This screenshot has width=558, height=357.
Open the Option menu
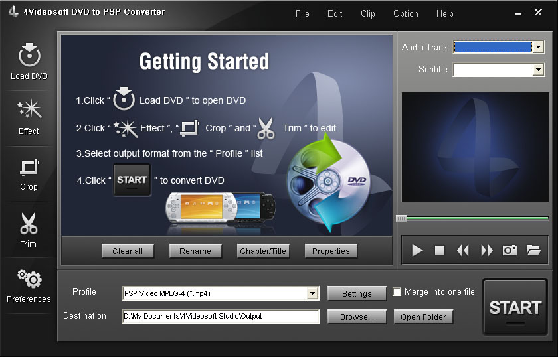(x=406, y=13)
